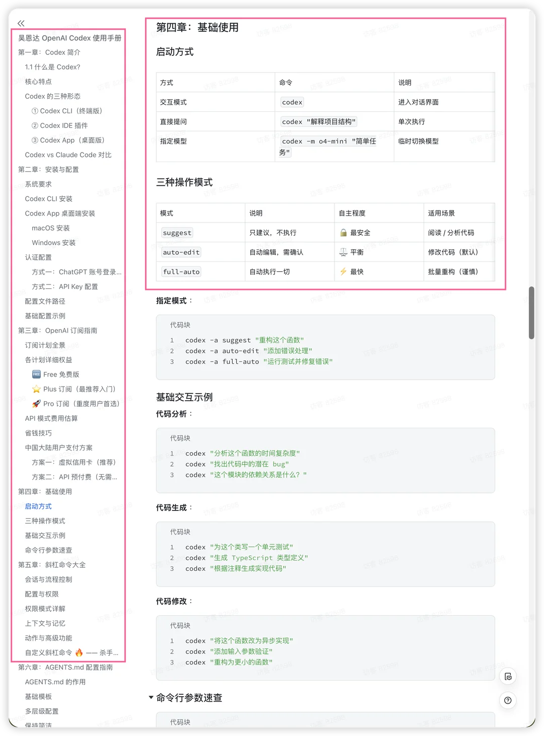Jump to 多层级配置 entry

coord(42,711)
